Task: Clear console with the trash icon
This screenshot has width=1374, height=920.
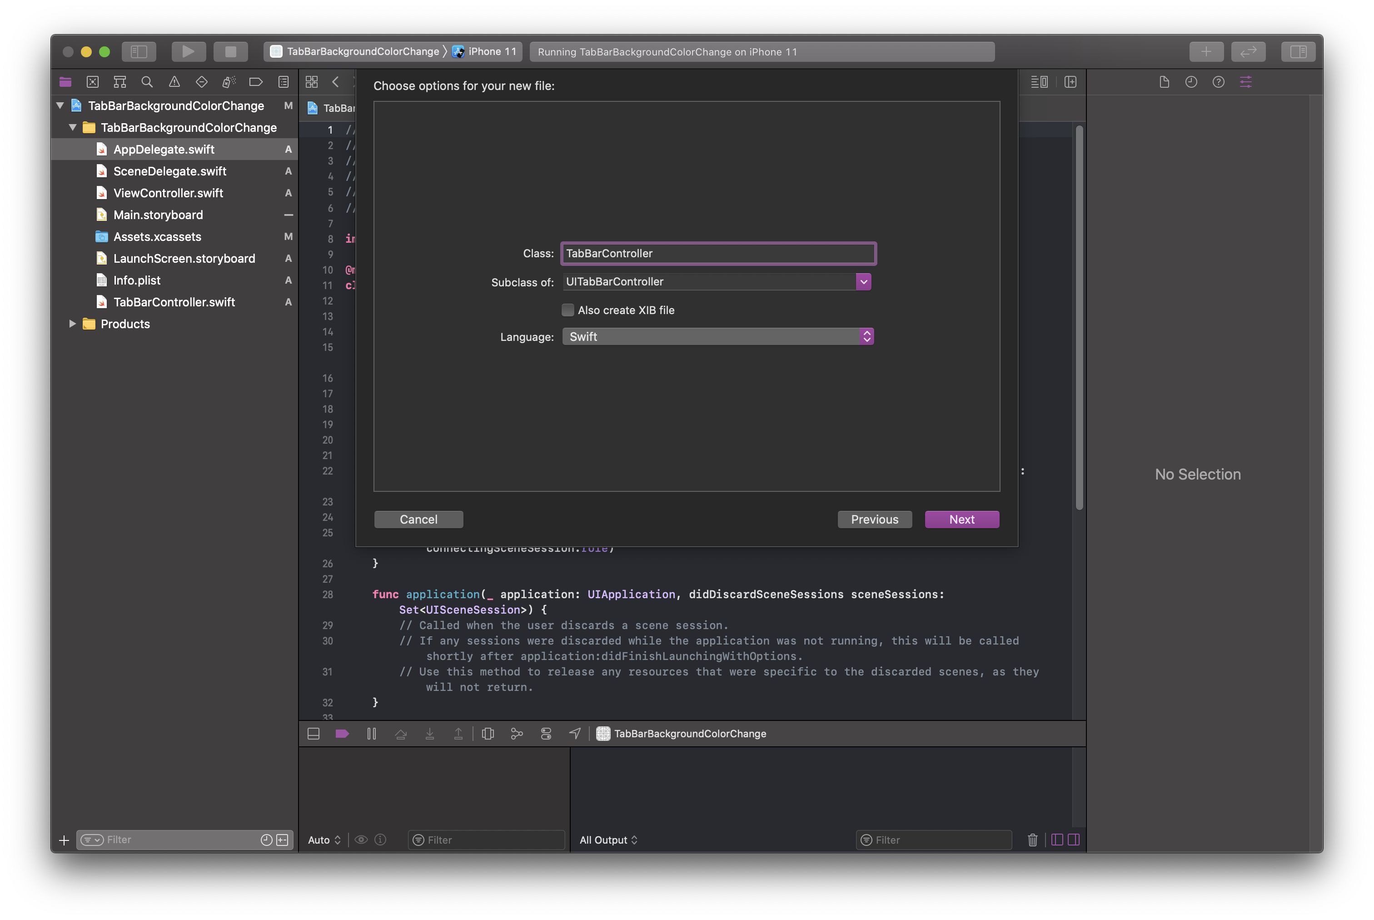Action: click(x=1032, y=840)
